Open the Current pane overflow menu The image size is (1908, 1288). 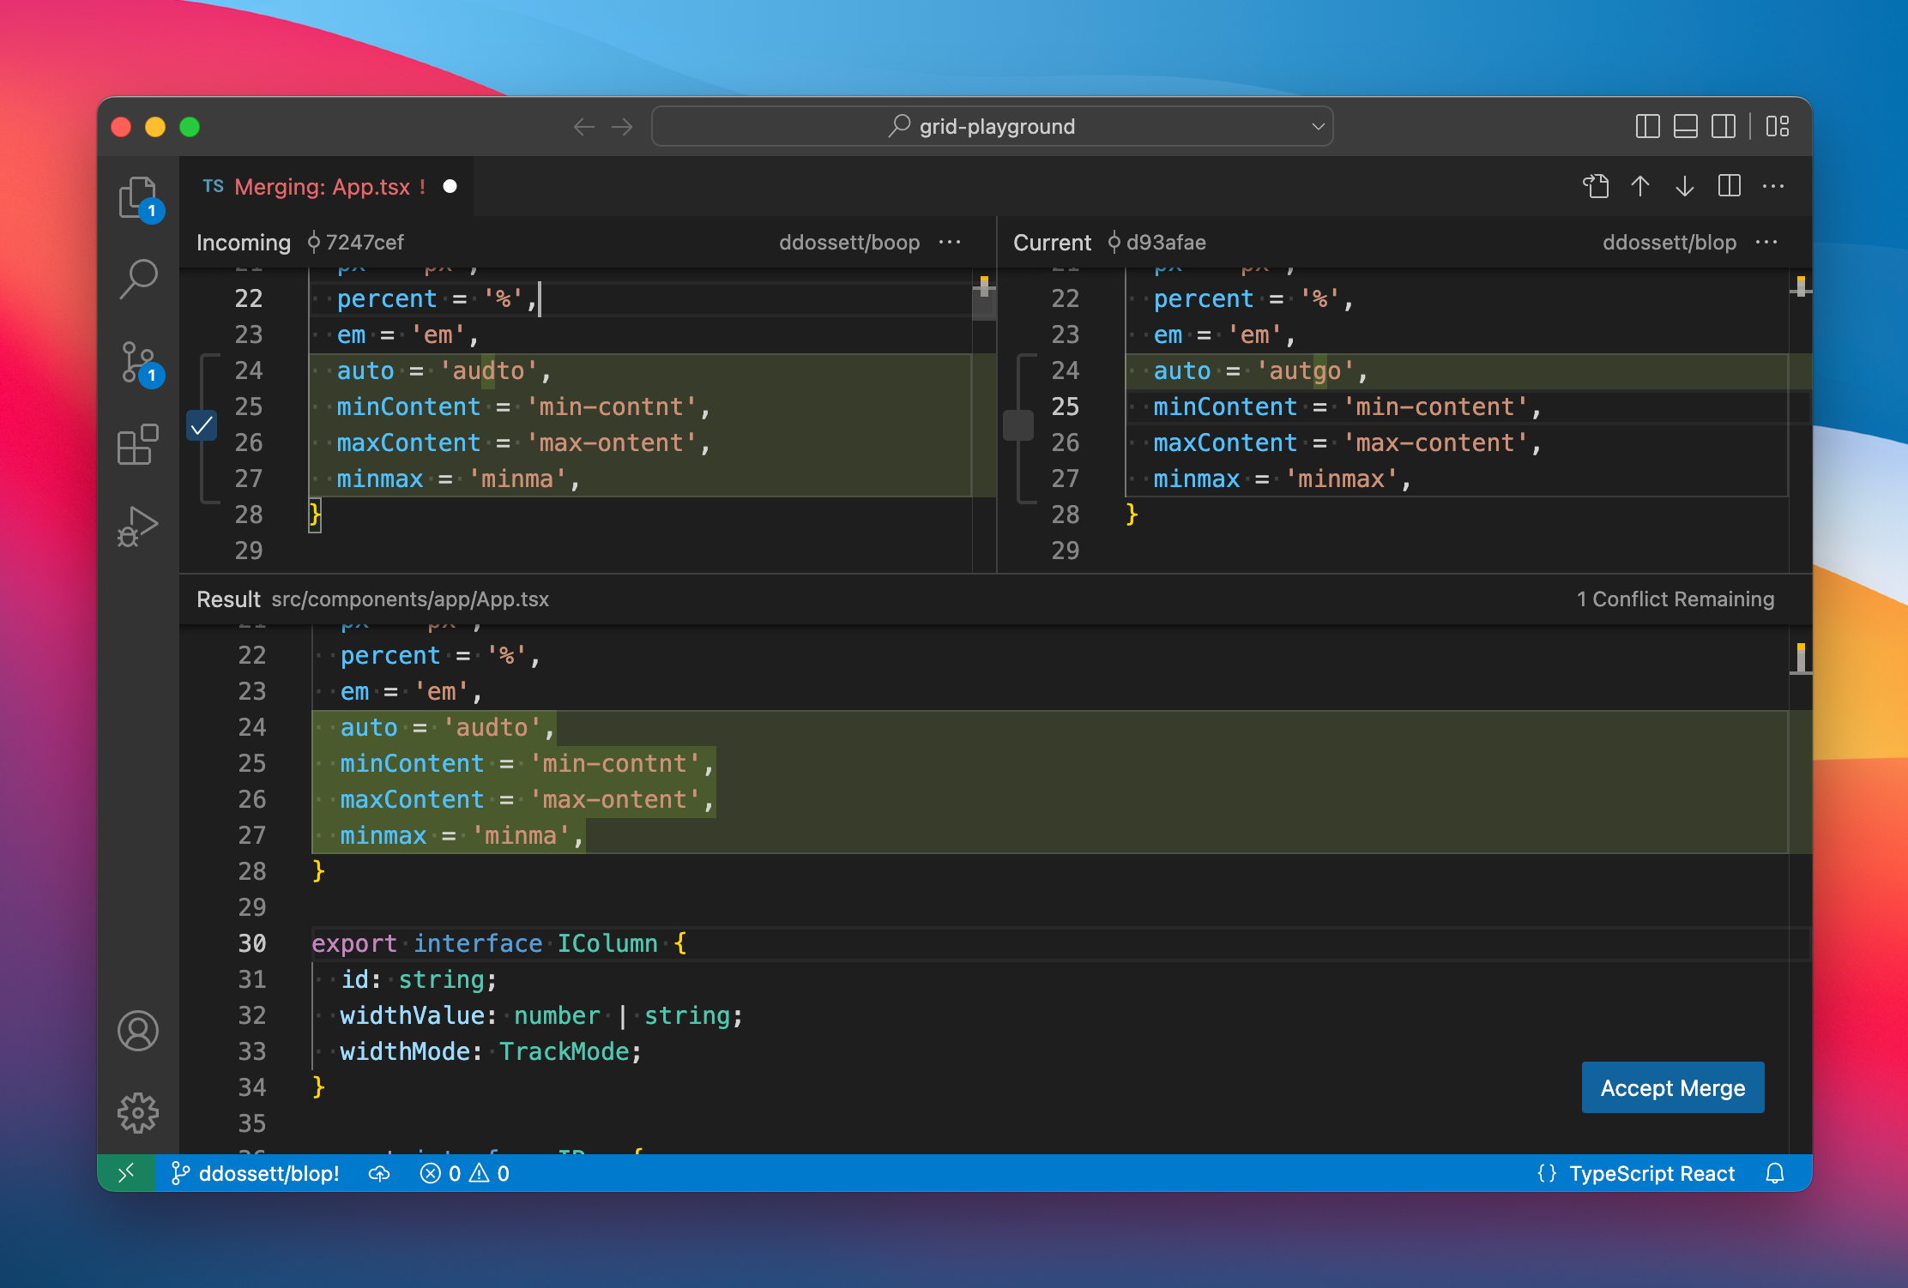(x=1766, y=243)
